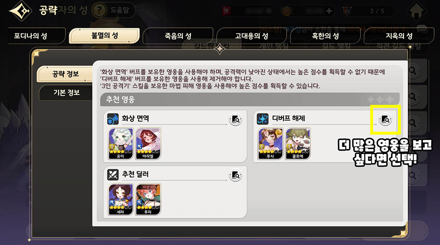Screen dimensions: 440x245
Task: Click the 디버프 해제 skill icon
Action: (263, 119)
